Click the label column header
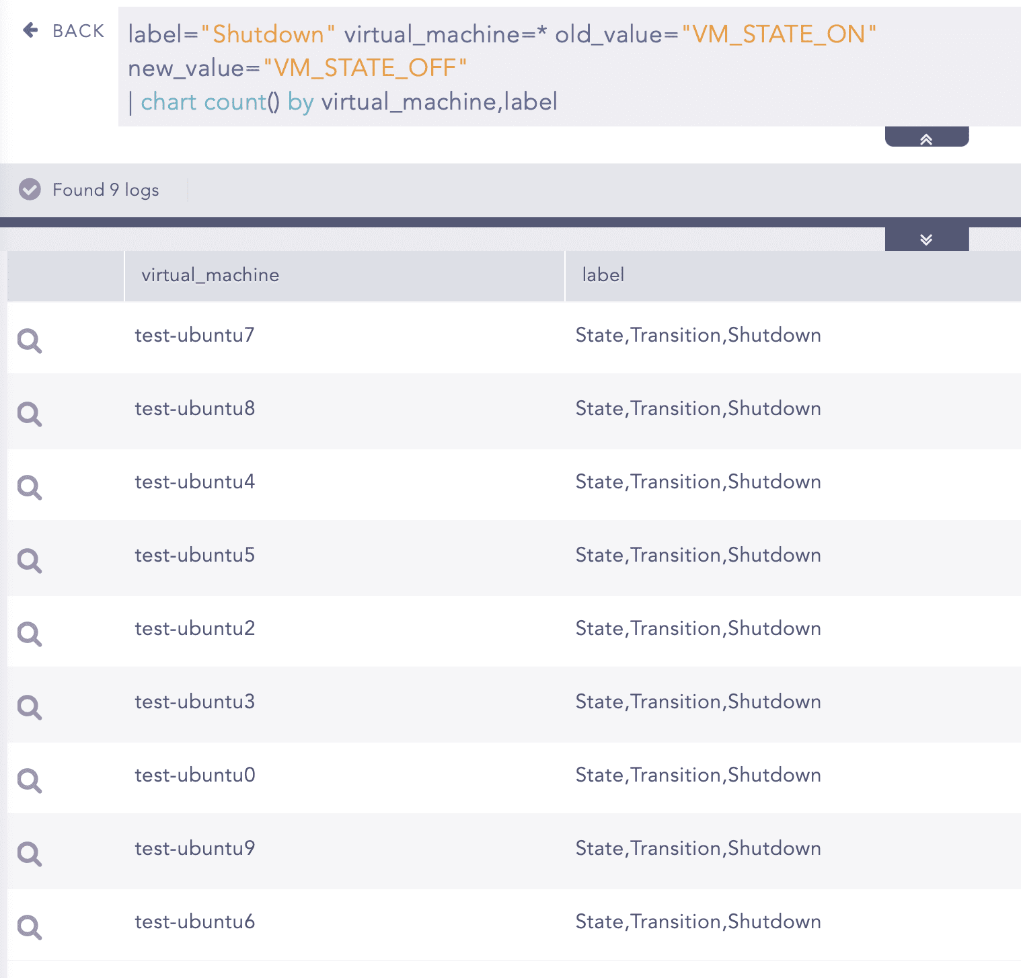The image size is (1021, 978). coord(603,275)
